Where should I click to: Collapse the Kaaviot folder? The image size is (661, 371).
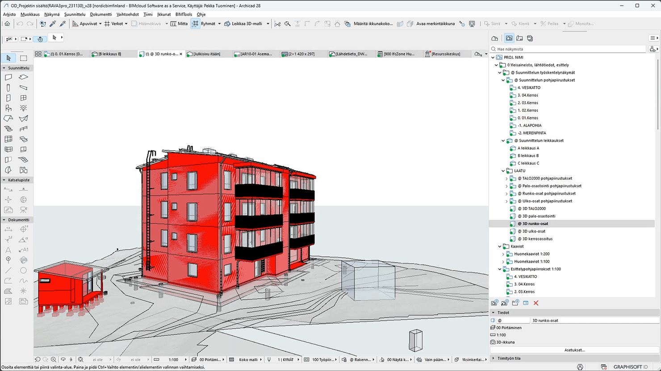pos(500,246)
